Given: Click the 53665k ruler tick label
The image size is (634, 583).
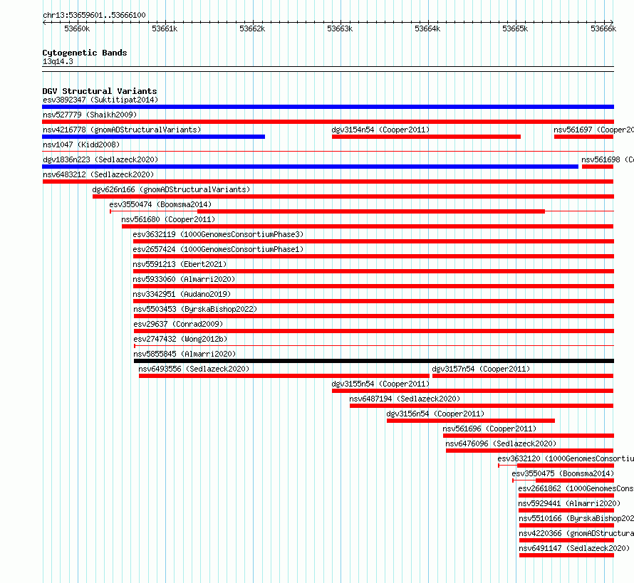Looking at the screenshot, I should tap(515, 28).
